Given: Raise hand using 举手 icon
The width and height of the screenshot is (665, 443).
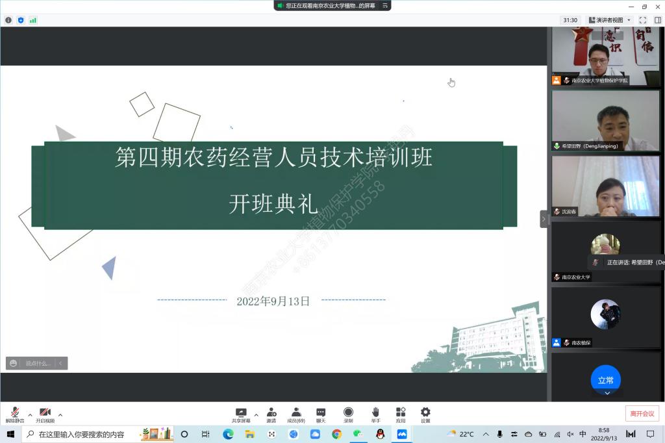Looking at the screenshot, I should point(375,414).
